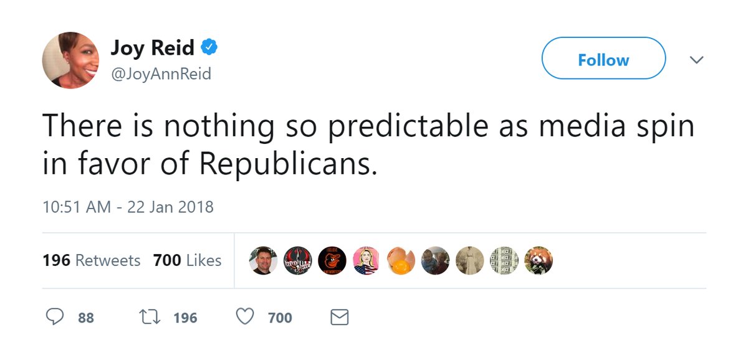748x353 pixels.
Task: Open the red panda liker avatar
Action: (539, 260)
